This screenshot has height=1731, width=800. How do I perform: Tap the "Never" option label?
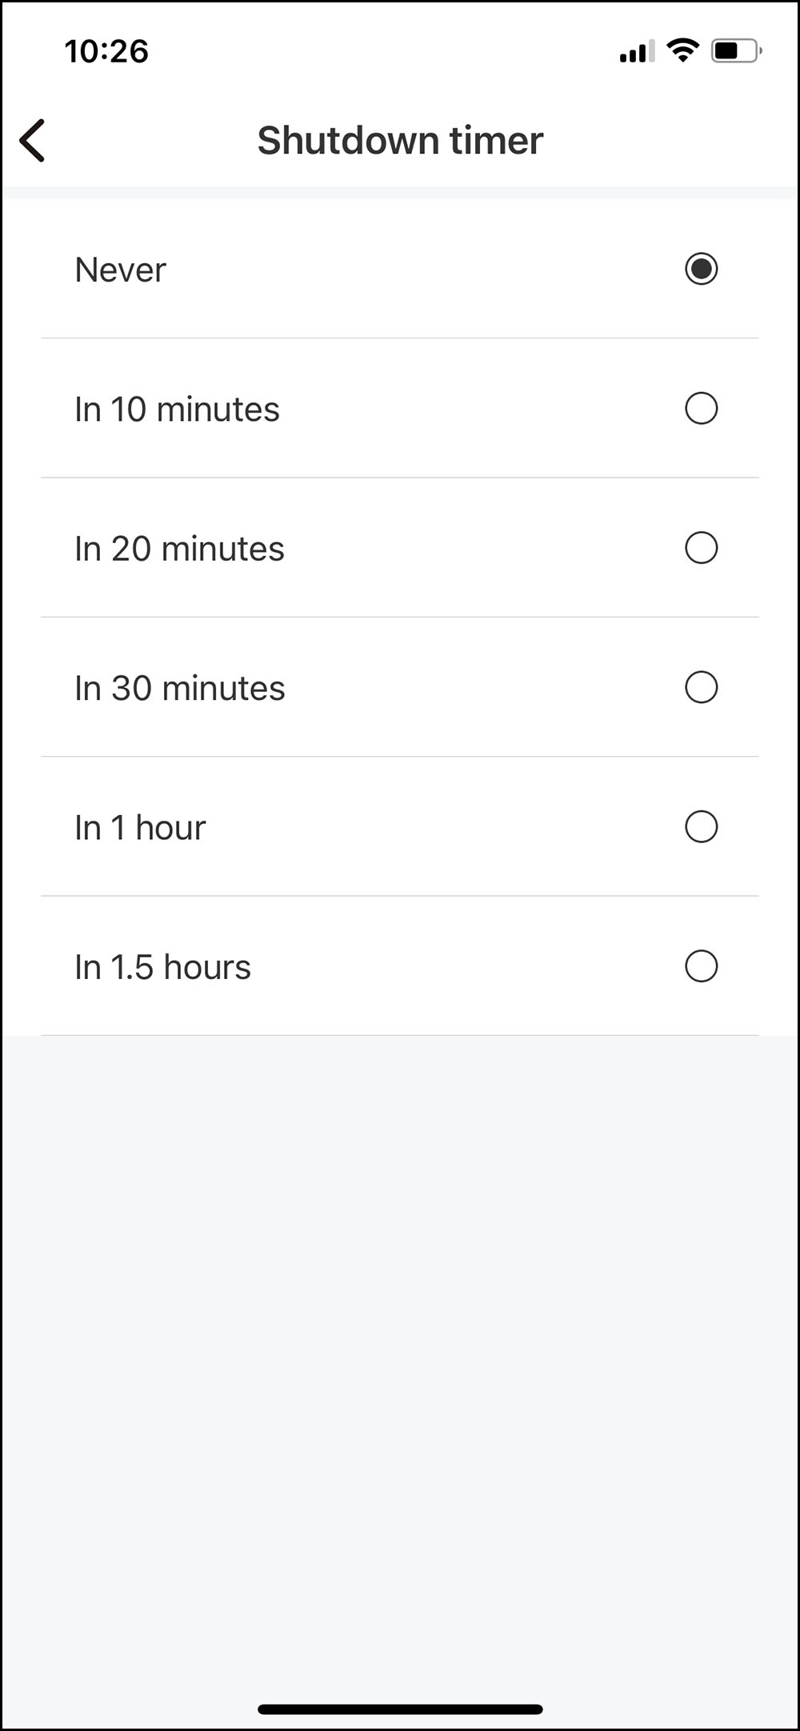(x=121, y=270)
